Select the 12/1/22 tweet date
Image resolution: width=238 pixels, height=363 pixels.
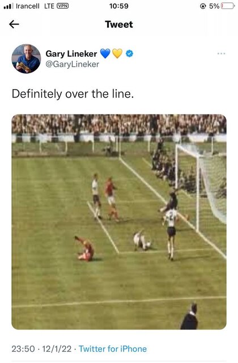point(57,349)
